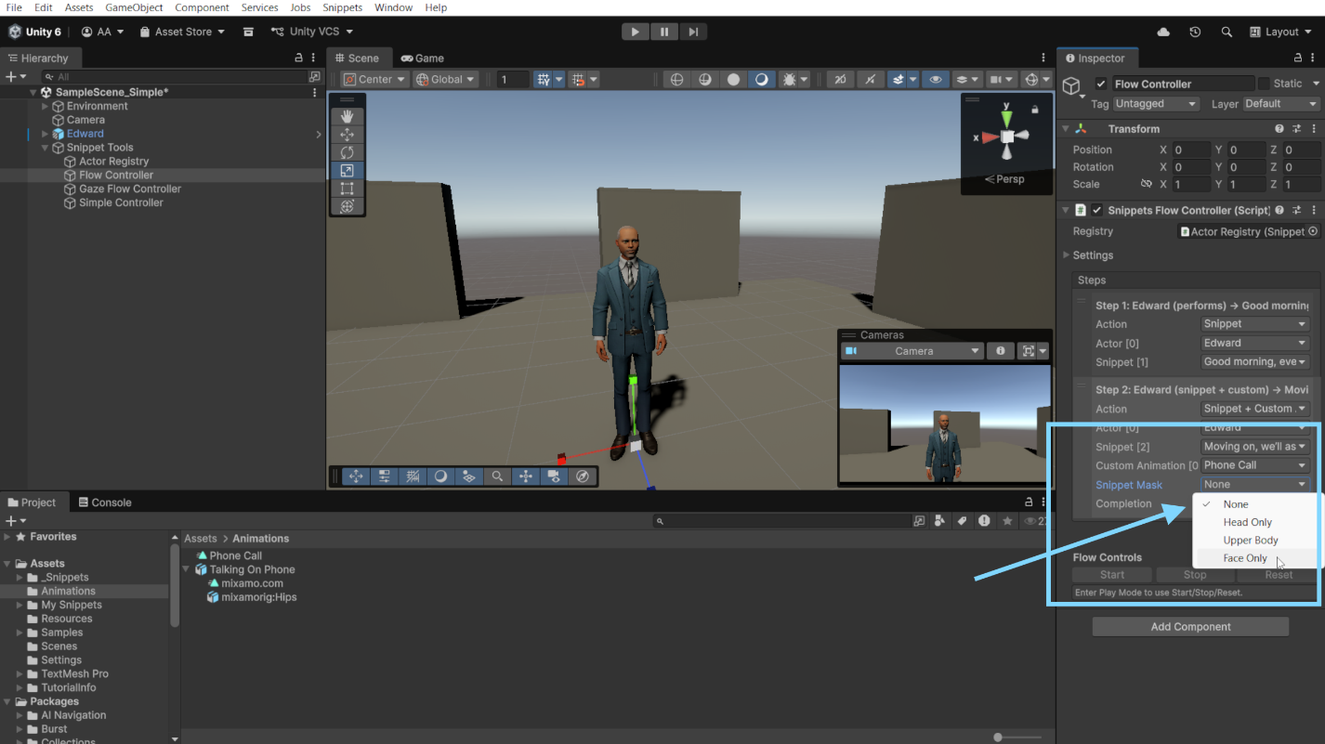Switch to the Console tab

click(103, 503)
